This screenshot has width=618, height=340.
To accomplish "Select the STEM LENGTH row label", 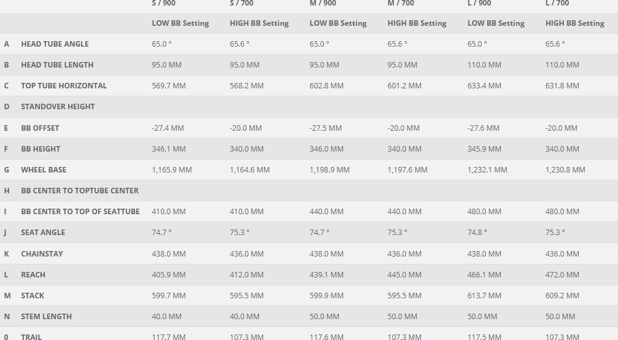I will pyautogui.click(x=46, y=317).
